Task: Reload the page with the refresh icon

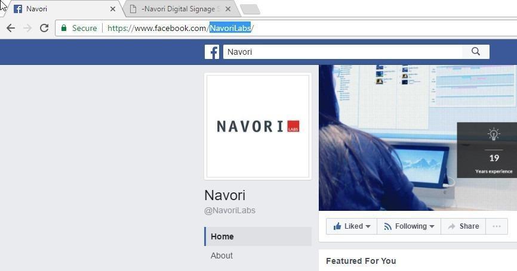Action: [44, 28]
